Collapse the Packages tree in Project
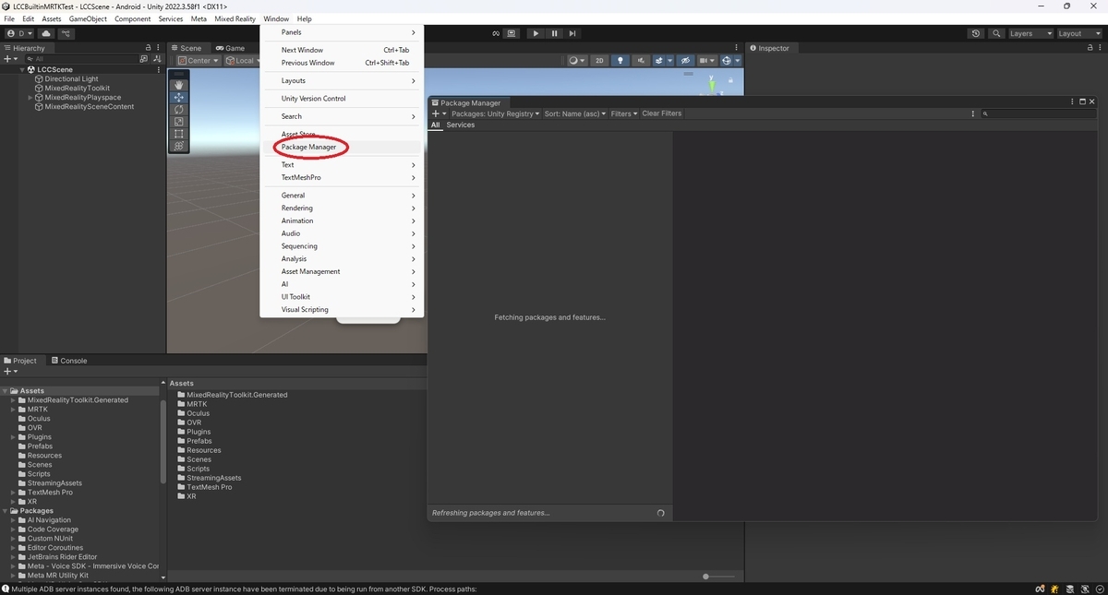The height and width of the screenshot is (595, 1108). coord(6,511)
